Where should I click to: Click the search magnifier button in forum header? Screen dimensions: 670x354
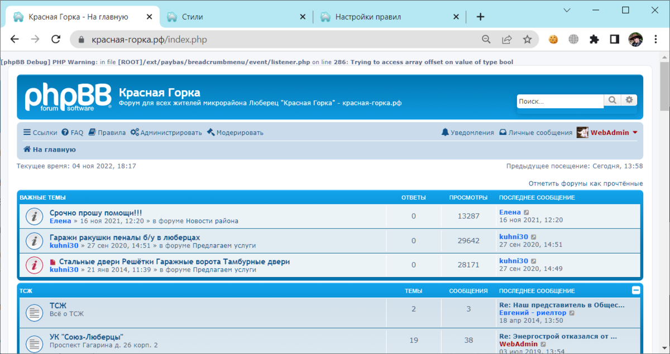pyautogui.click(x=612, y=100)
